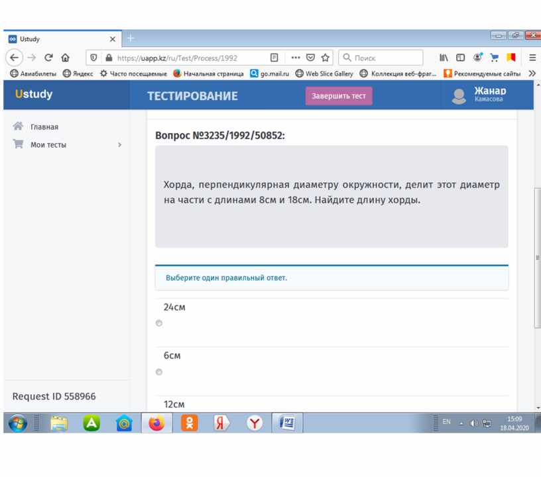This screenshot has height=477, width=541.
Task: Open a new tab with plus button
Action: coord(131,38)
